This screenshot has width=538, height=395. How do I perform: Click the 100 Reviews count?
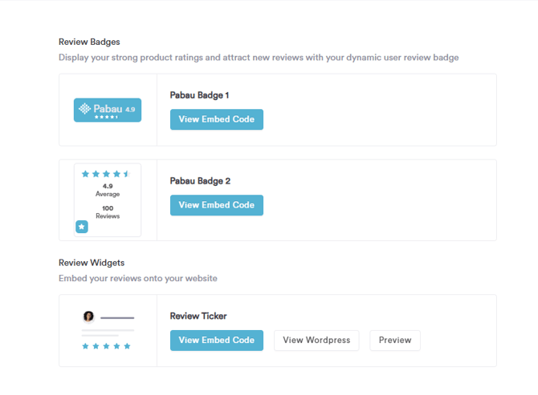(x=108, y=212)
